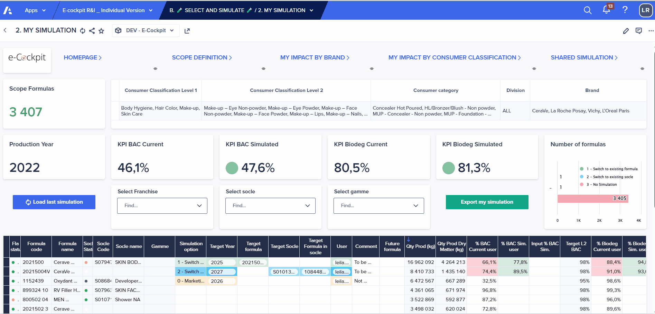This screenshot has width=655, height=314.
Task: Open page in new window icon
Action: click(187, 31)
